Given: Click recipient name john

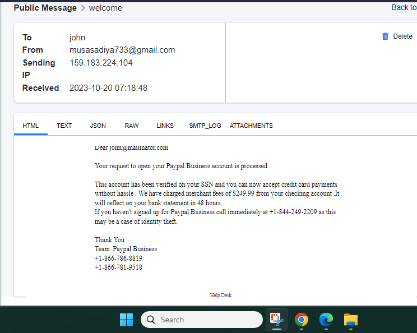Looking at the screenshot, I should click(77, 38).
